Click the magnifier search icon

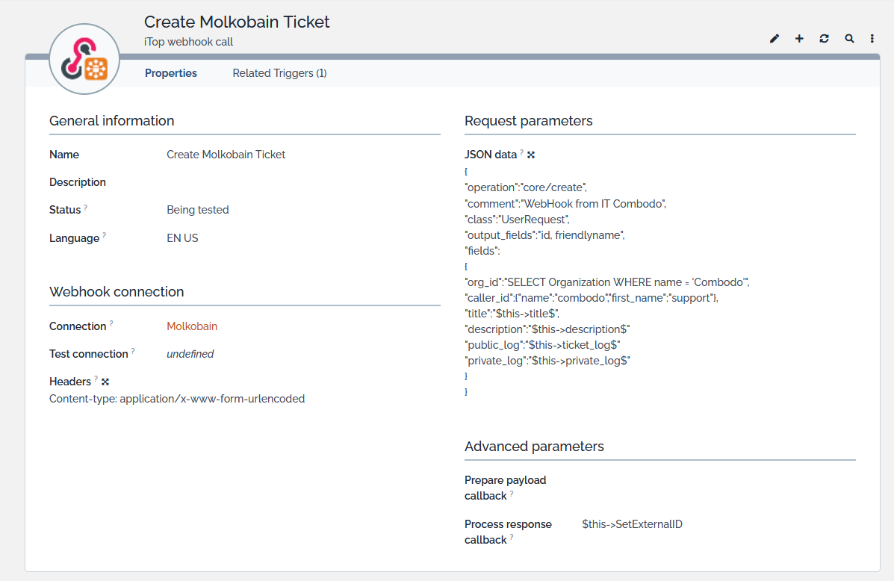[x=849, y=39]
